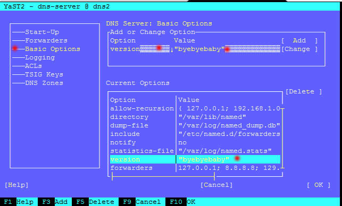Click the horizontal scrollbar under the options table
The width and height of the screenshot is (342, 206).
(x=163, y=176)
